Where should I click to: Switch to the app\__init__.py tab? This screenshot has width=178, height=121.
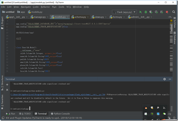(17, 17)
